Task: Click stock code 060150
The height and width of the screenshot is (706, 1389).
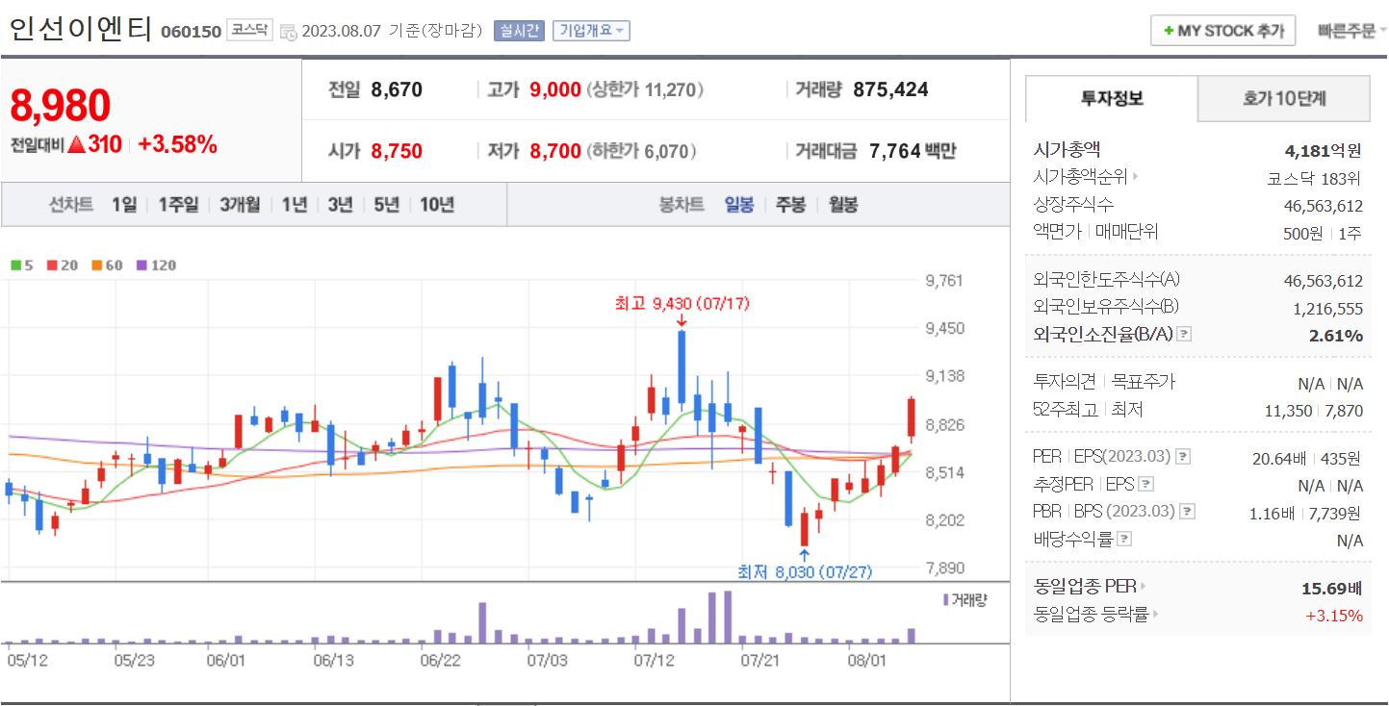Action: [191, 32]
